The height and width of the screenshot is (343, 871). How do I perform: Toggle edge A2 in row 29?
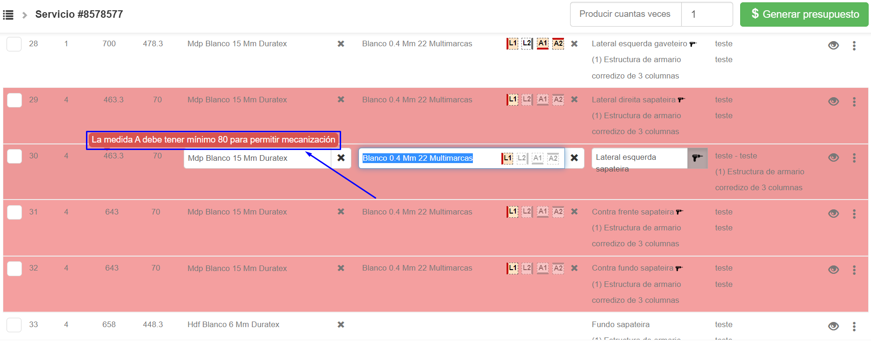click(558, 100)
